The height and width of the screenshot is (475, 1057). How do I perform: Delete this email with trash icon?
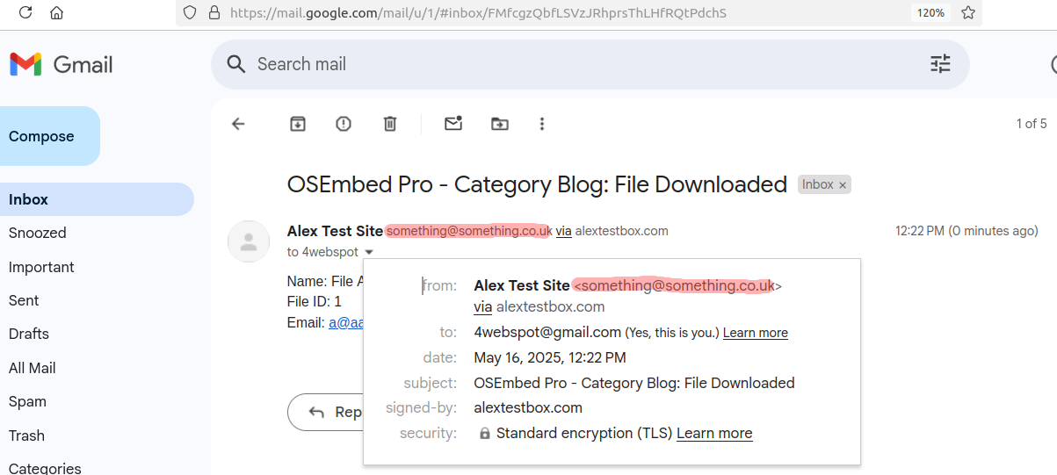(390, 124)
